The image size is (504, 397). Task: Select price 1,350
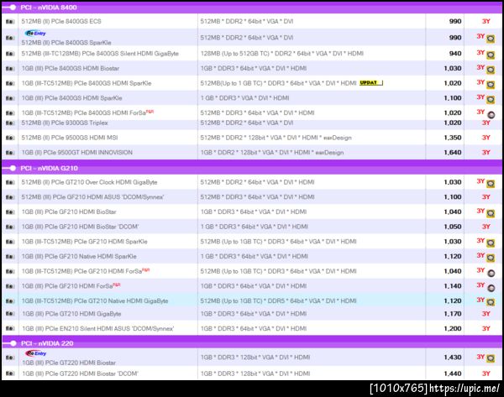coord(453,138)
